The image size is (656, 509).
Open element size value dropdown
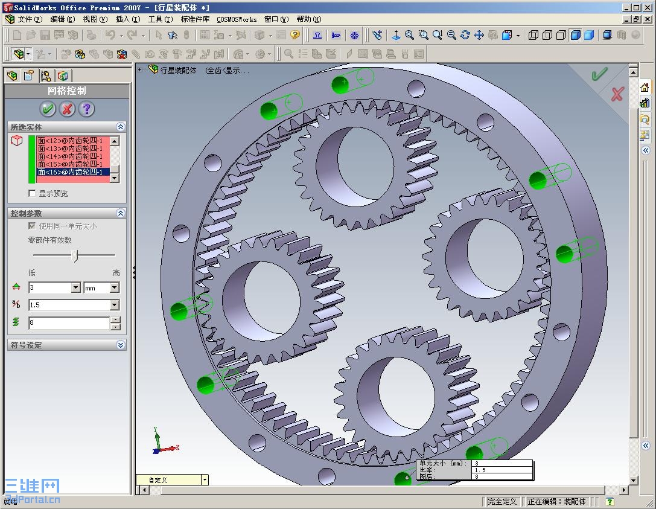click(x=75, y=287)
